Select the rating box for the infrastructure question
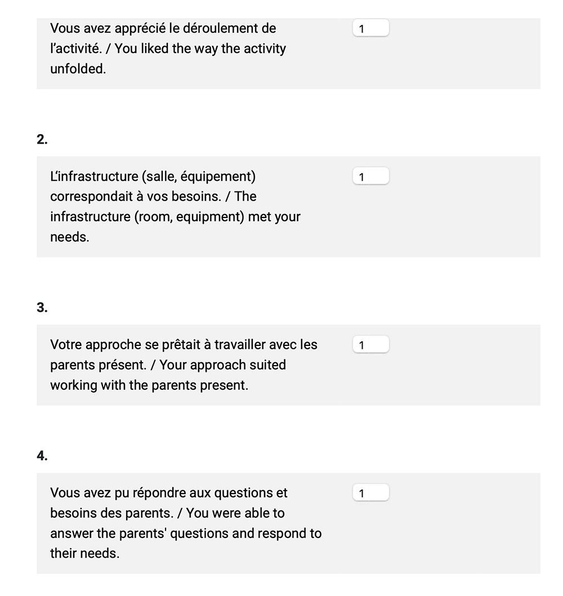The width and height of the screenshot is (563, 596). 371,177
